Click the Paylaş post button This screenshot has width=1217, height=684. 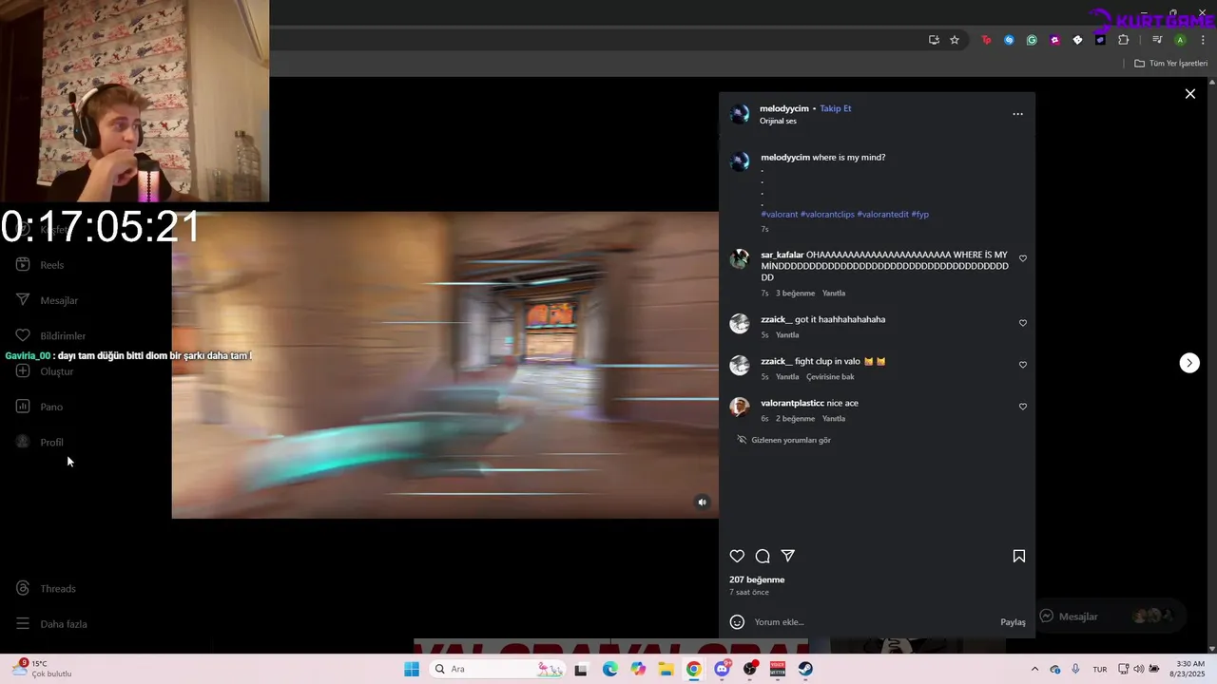[1013, 622]
